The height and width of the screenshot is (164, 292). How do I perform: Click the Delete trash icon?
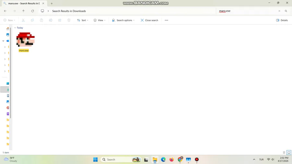(x=69, y=20)
